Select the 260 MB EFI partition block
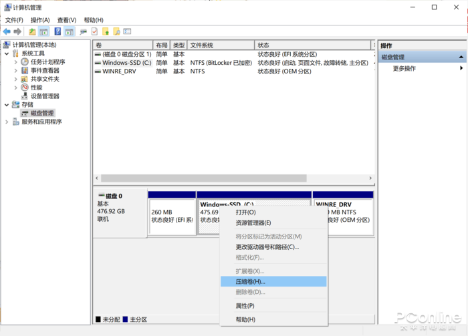 (172, 214)
